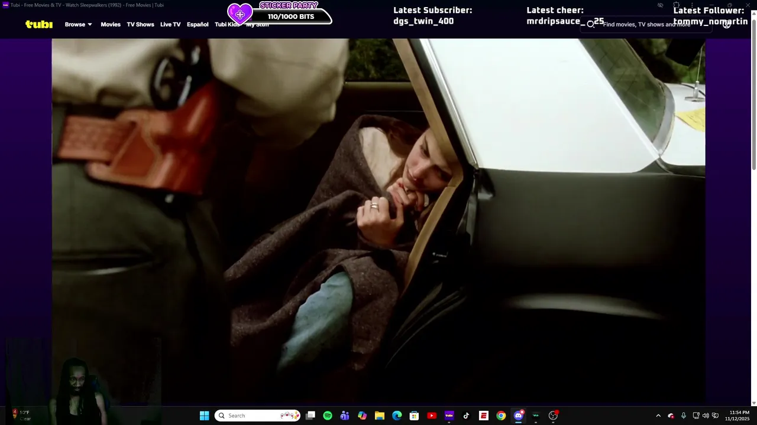The image size is (757, 425).
Task: Open the ESPN app in the taskbar
Action: pyautogui.click(x=484, y=416)
